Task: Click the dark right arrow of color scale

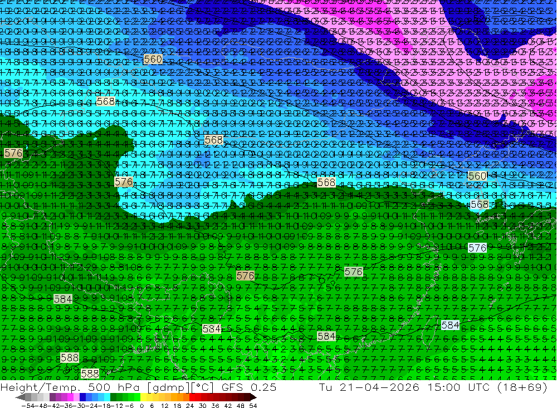Action: point(253,397)
